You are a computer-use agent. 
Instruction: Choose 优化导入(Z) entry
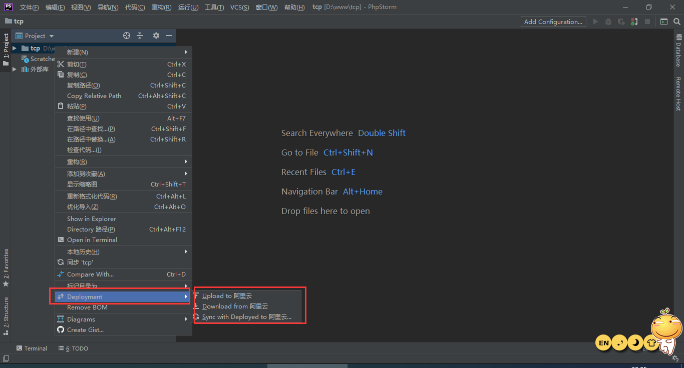tap(123, 206)
